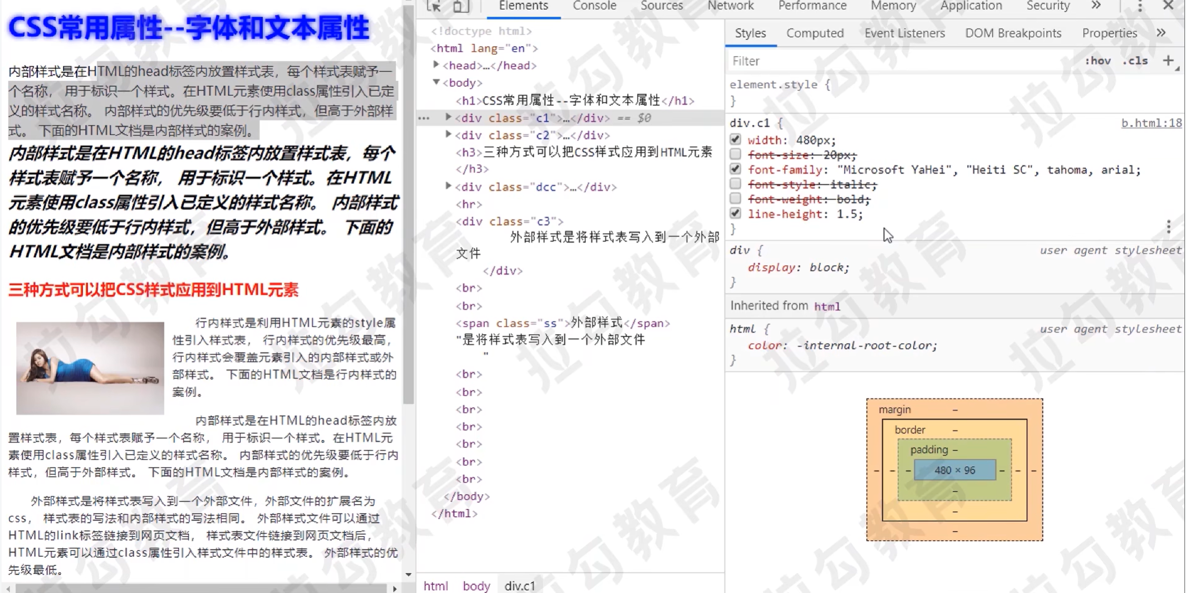Toggle the :hov element state button
Image resolution: width=1186 pixels, height=593 pixels.
(1097, 61)
